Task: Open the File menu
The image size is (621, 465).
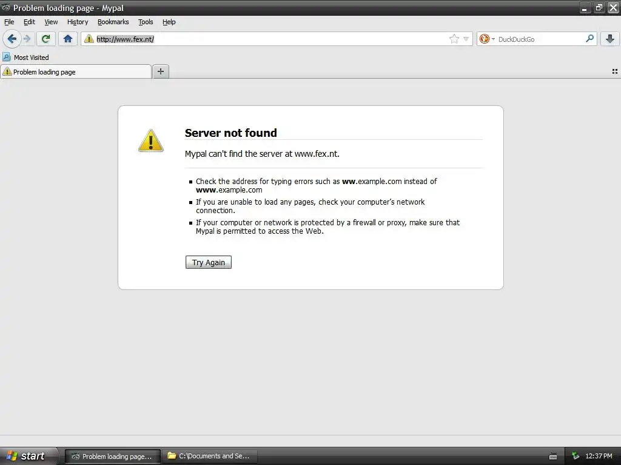Action: [x=9, y=22]
